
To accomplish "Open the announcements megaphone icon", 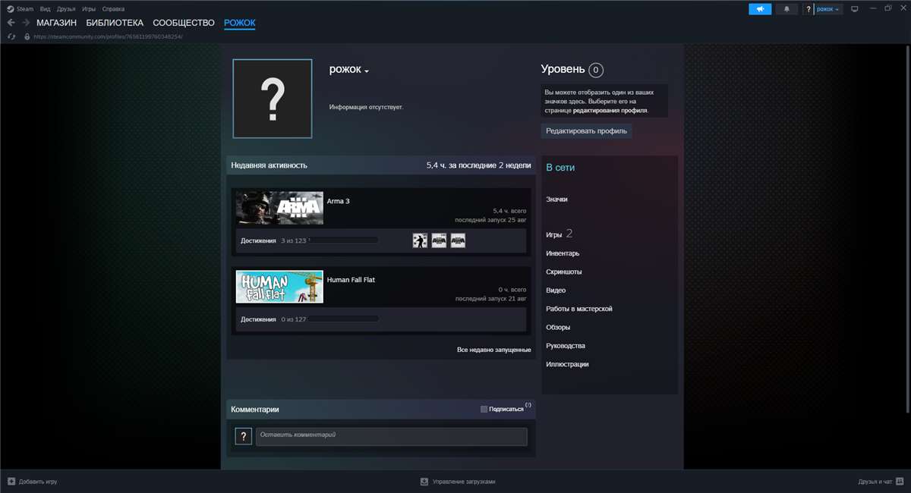I will click(759, 8).
